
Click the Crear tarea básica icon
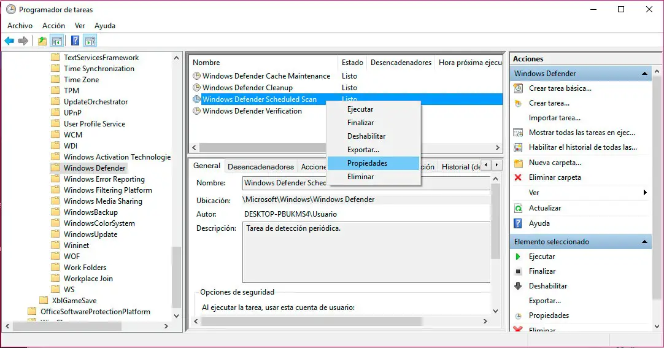(518, 88)
